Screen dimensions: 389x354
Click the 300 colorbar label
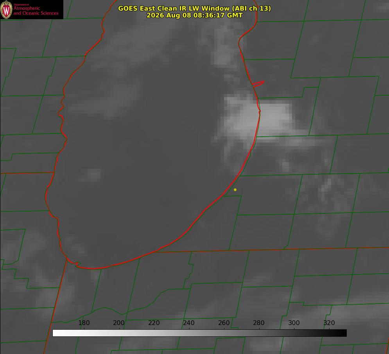click(x=294, y=323)
